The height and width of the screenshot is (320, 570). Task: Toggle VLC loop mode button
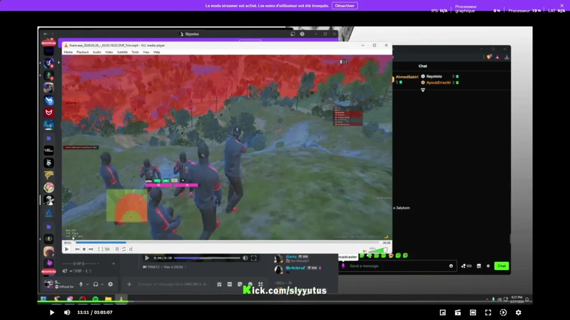click(124, 249)
